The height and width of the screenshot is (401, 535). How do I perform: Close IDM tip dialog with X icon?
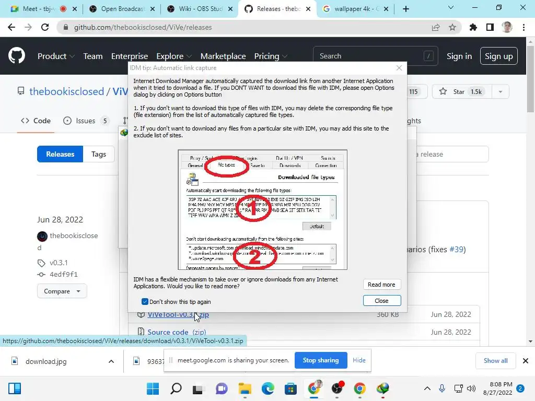point(399,68)
